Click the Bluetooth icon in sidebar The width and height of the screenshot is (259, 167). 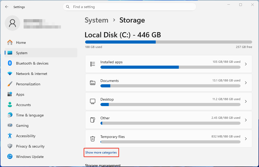(10, 63)
